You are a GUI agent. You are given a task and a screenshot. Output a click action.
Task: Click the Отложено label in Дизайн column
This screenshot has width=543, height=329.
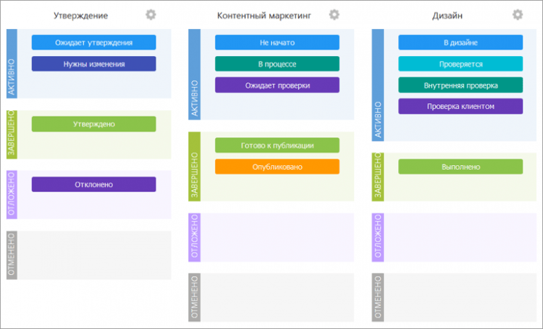pyautogui.click(x=378, y=237)
